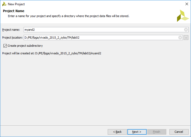Screen dimensions: 191x137
Task: Proceed with the Next button
Action: tap(137, 132)
